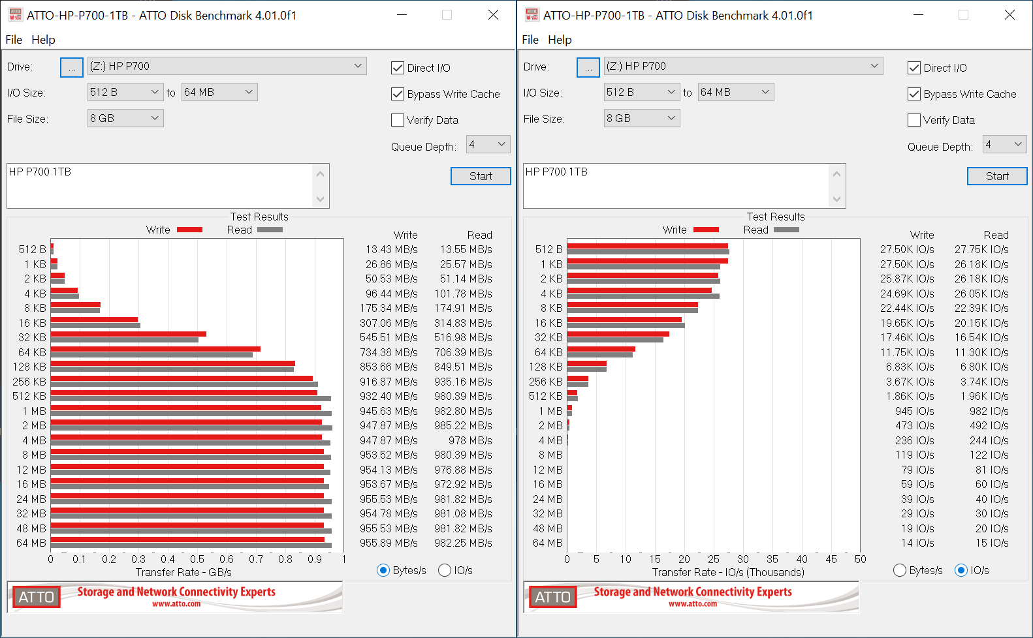Select Bytes/s radio button in right window
The height and width of the screenshot is (638, 1033).
click(x=900, y=570)
